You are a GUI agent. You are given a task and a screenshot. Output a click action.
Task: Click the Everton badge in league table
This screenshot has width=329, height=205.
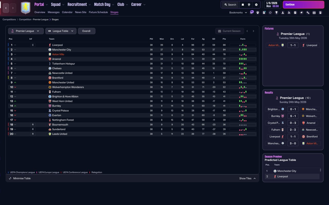click(x=50, y=115)
